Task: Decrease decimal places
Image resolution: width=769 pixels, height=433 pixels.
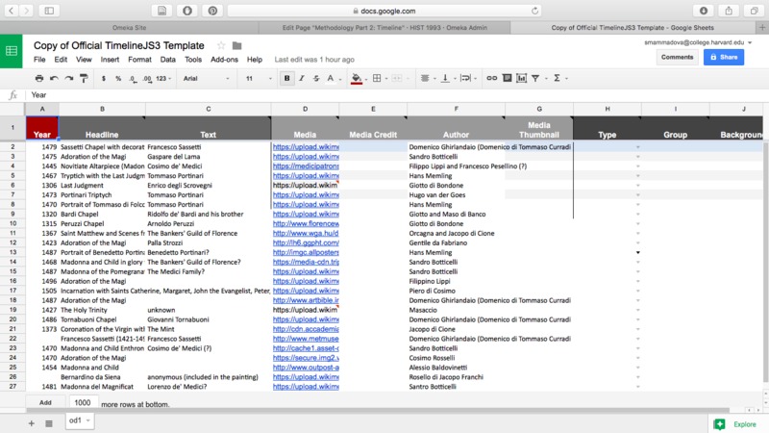Action: 133,79
